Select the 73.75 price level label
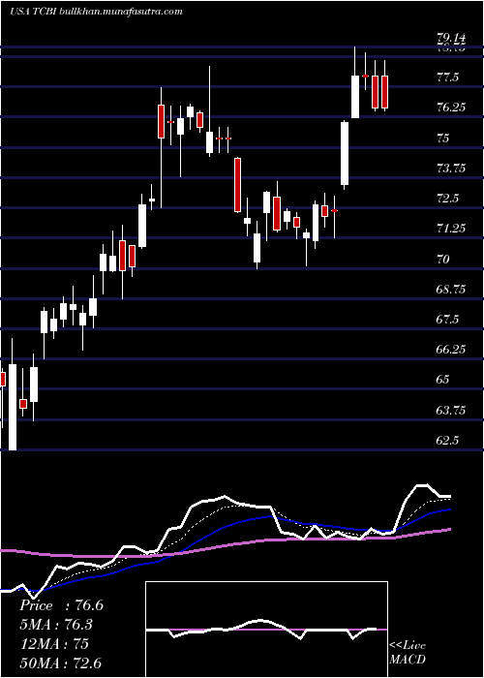The image size is (484, 678). (452, 169)
